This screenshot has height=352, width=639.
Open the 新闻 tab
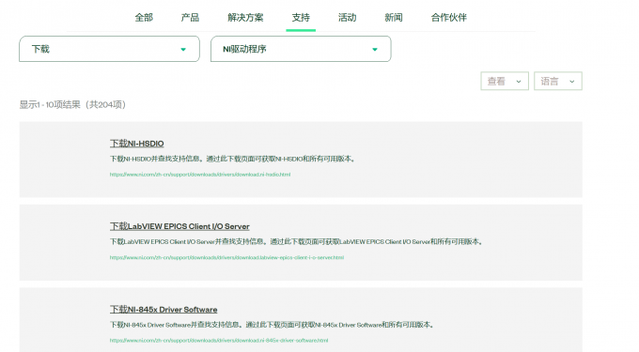point(394,18)
